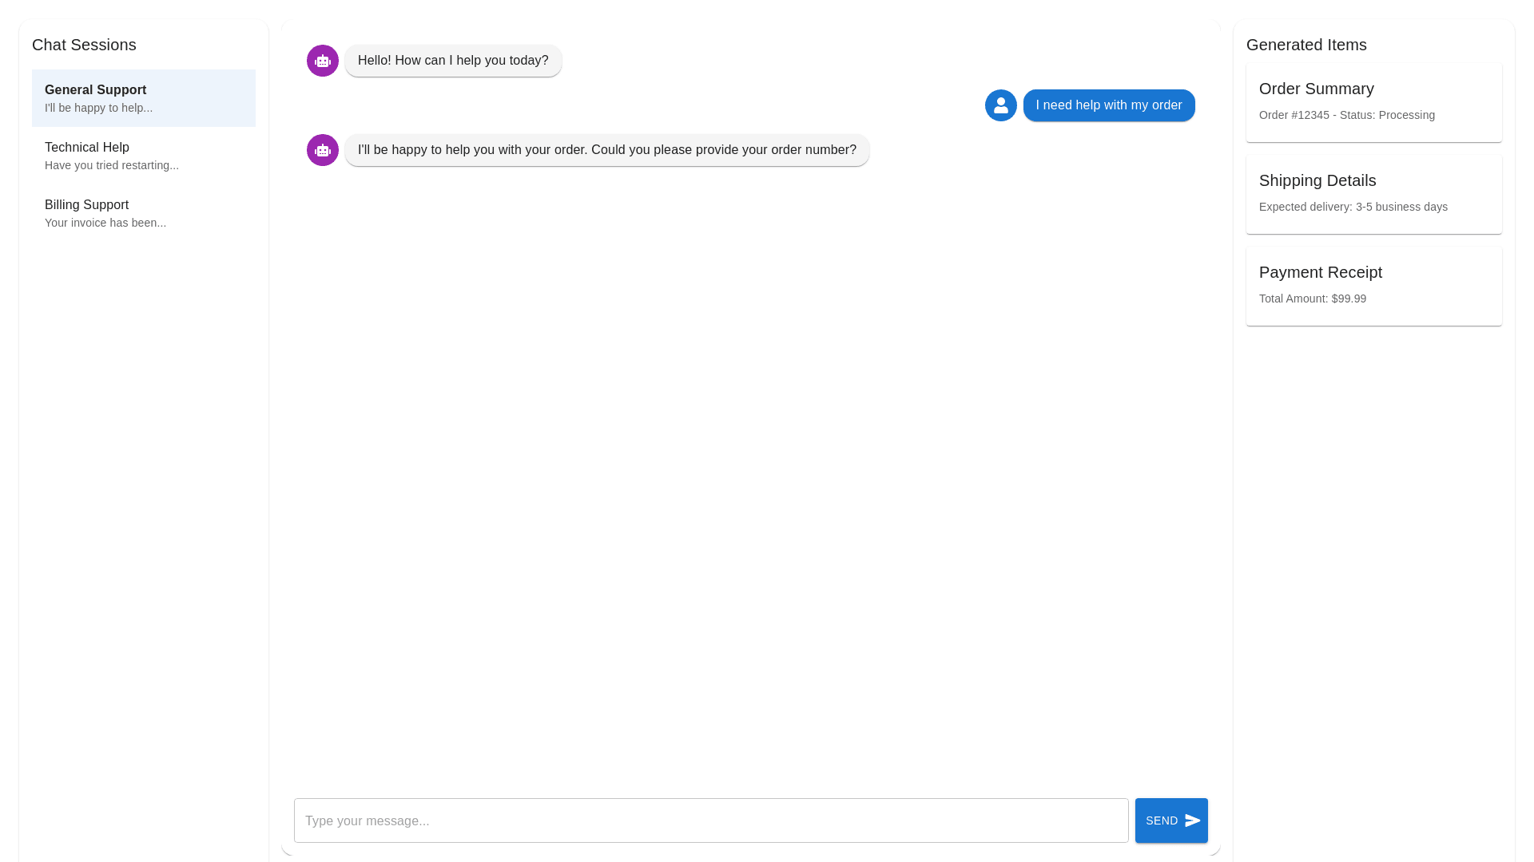The width and height of the screenshot is (1534, 862).
Task: Open the Order Summary card
Action: (x=1373, y=102)
